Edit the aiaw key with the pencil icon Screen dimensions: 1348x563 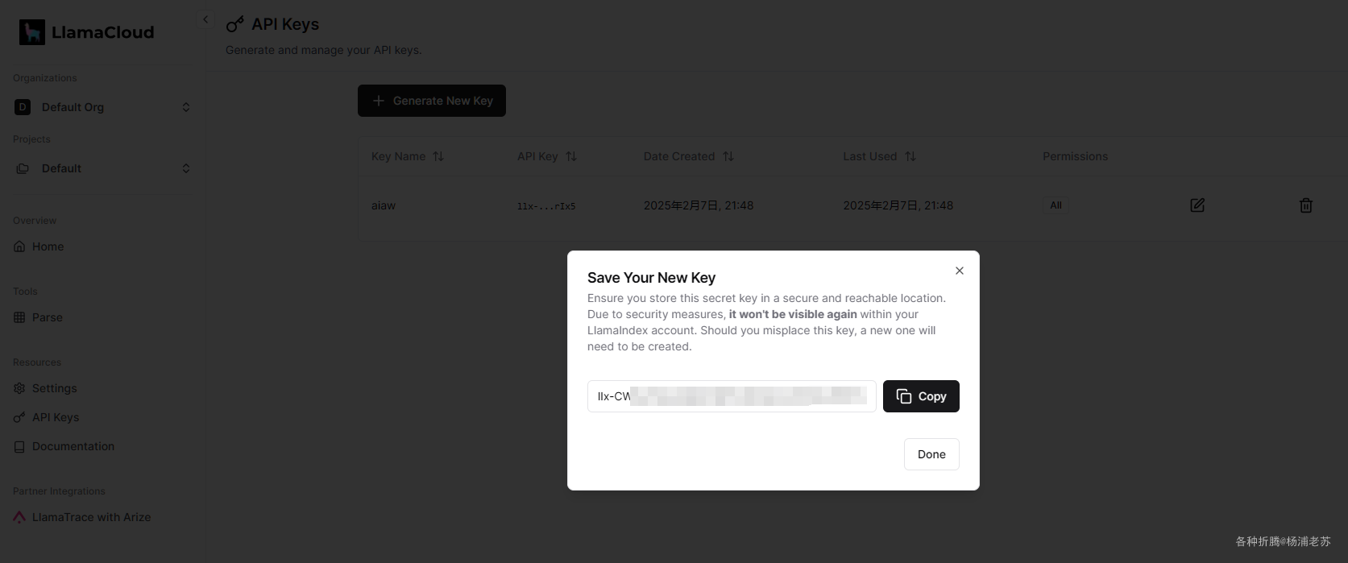[1197, 205]
